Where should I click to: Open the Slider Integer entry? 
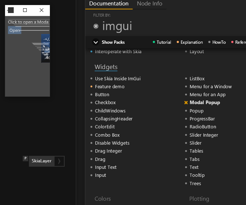coord(204,135)
